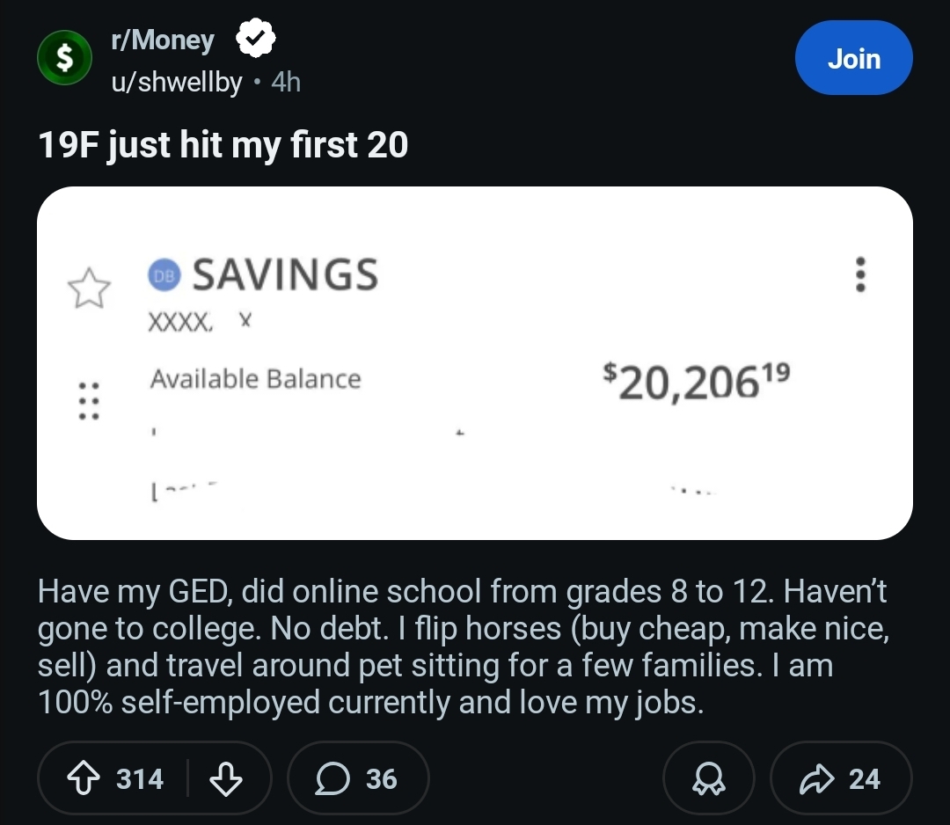Click the post body text about flipping horses

(462, 646)
